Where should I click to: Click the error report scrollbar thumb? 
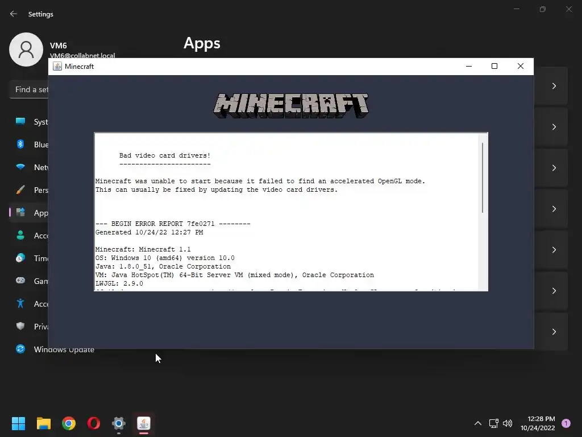tap(483, 178)
